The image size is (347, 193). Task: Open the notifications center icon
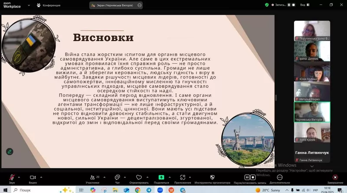point(340,190)
